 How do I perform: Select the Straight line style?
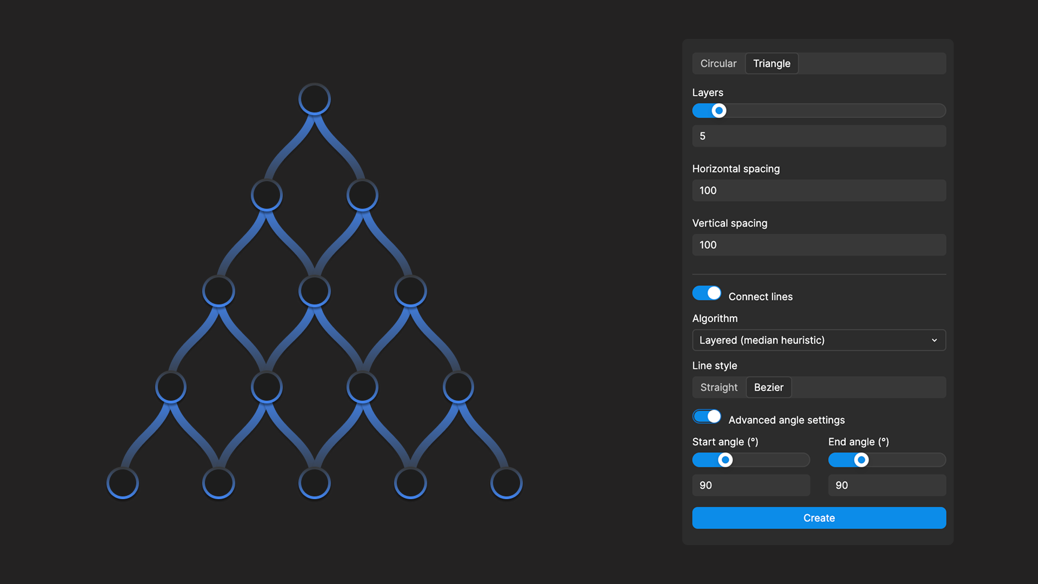click(x=719, y=387)
